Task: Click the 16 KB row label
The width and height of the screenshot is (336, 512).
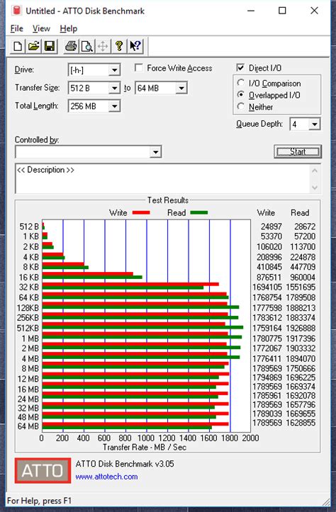Action: click(28, 277)
